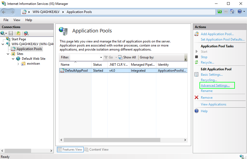Click the Recycle... link in Actions
The image size is (247, 159).
click(x=207, y=62)
